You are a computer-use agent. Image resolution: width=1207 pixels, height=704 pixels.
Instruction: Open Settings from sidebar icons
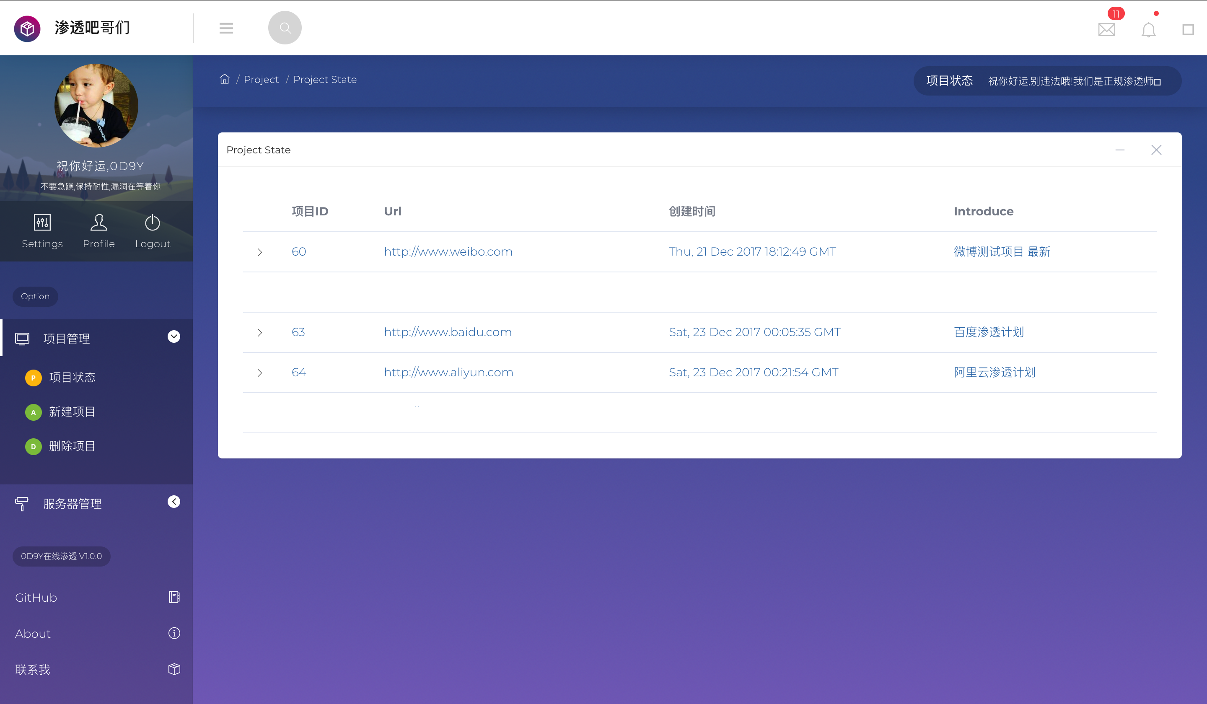coord(42,231)
